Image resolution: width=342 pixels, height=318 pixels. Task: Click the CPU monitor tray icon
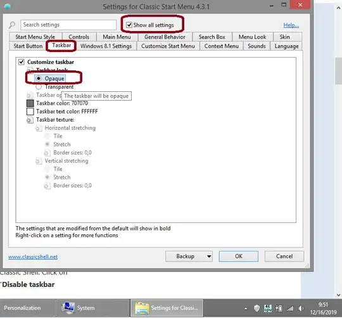(x=268, y=308)
